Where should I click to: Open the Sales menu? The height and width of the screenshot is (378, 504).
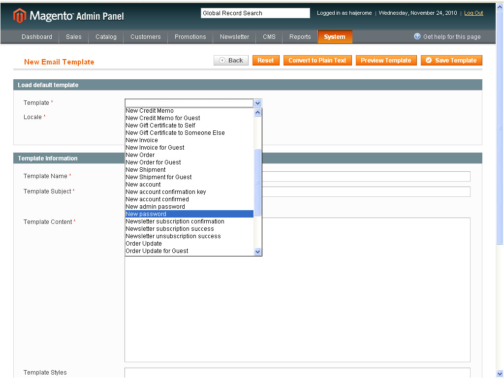[74, 36]
